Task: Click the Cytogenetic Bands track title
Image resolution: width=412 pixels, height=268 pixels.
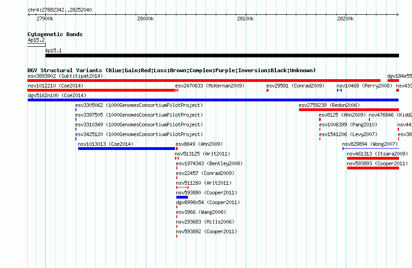Action: click(x=55, y=34)
